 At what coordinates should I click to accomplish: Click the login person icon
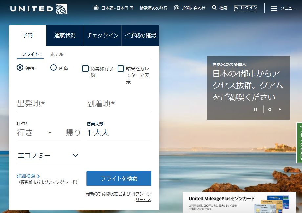pos(236,7)
